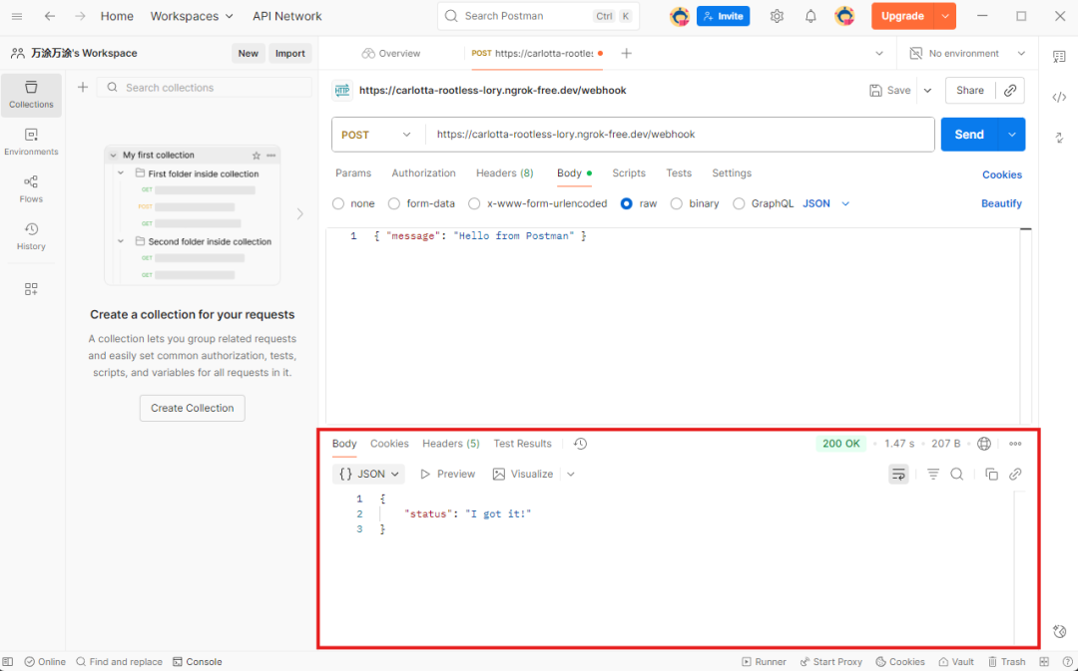This screenshot has width=1078, height=671.
Task: Switch to the Authorization tab
Action: [x=423, y=173]
